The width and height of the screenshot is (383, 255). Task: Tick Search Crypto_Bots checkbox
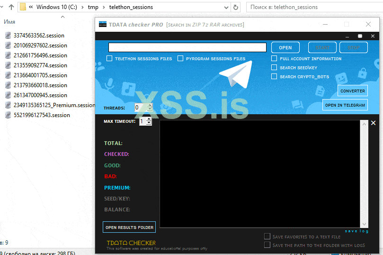[274, 76]
